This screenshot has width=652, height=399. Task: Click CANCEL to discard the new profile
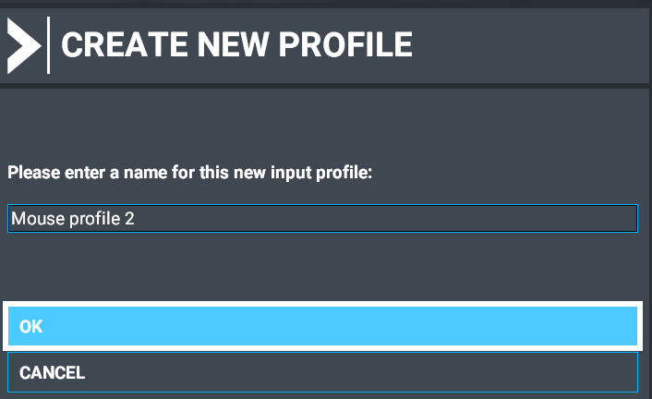point(322,373)
